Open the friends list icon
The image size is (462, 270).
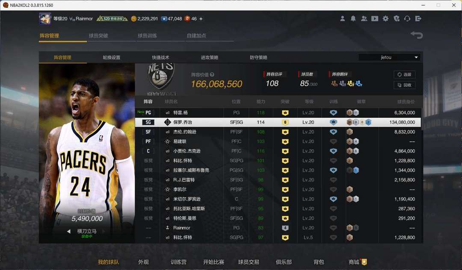tap(364, 18)
